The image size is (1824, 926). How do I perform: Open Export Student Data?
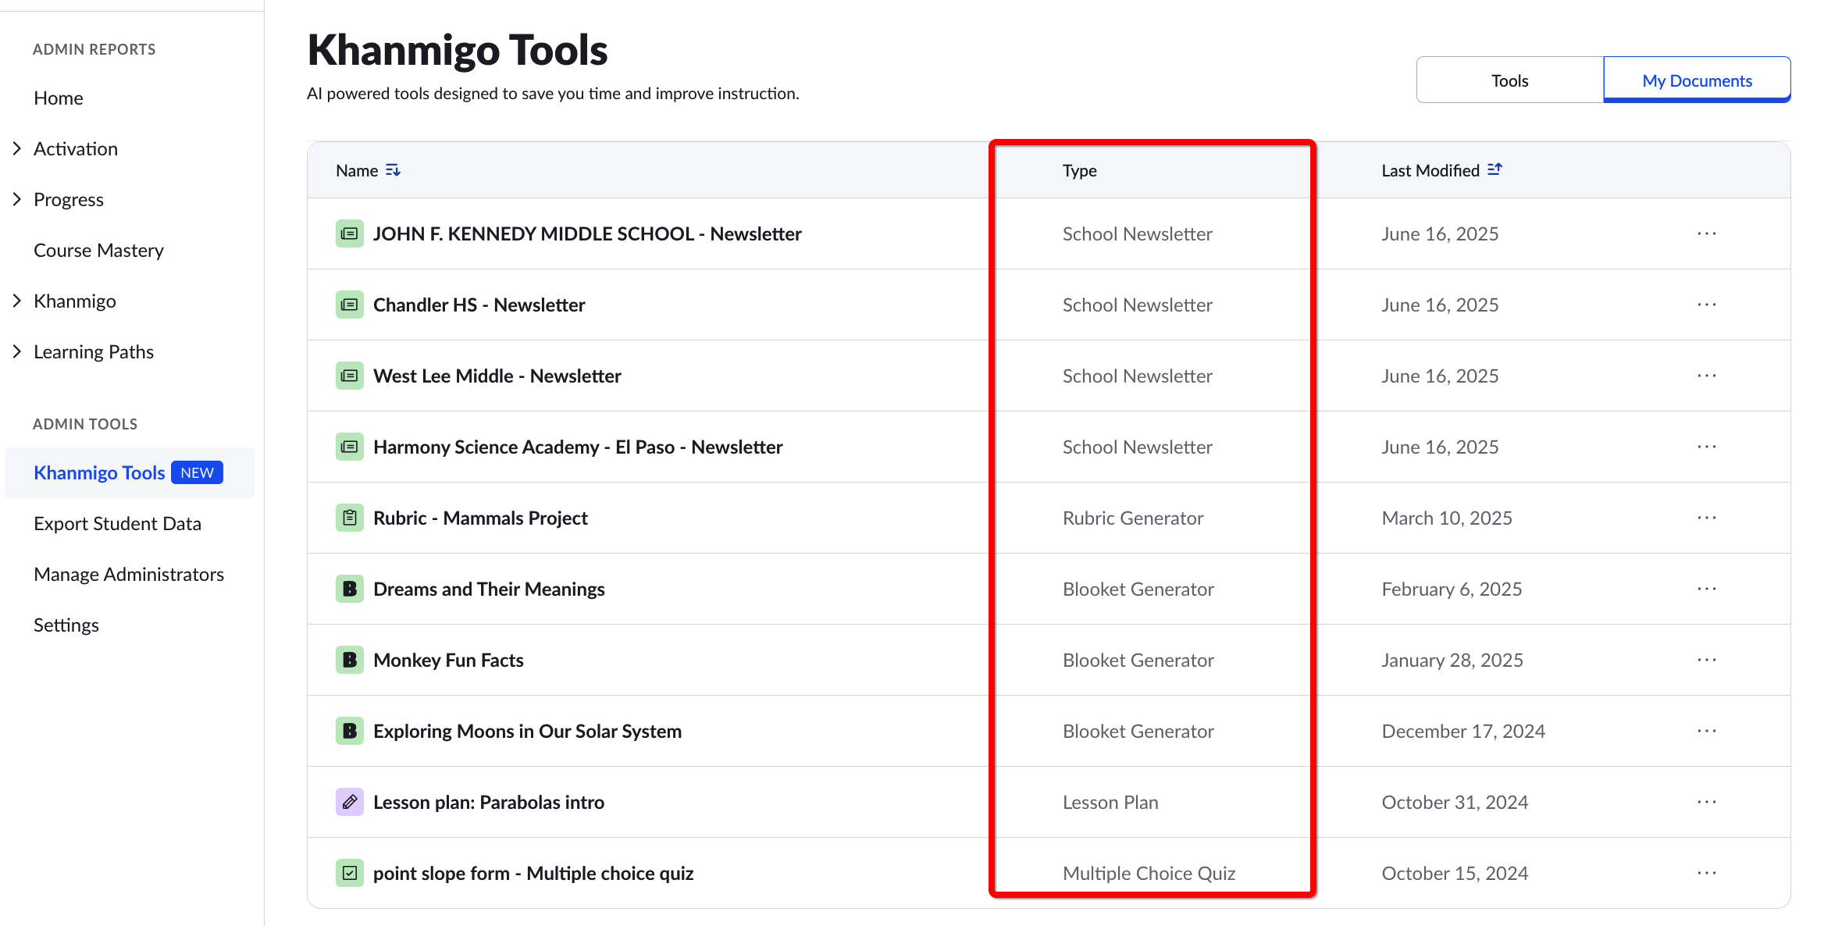[118, 524]
